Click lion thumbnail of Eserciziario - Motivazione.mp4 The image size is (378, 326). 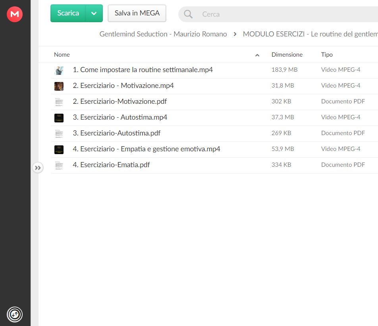[59, 86]
